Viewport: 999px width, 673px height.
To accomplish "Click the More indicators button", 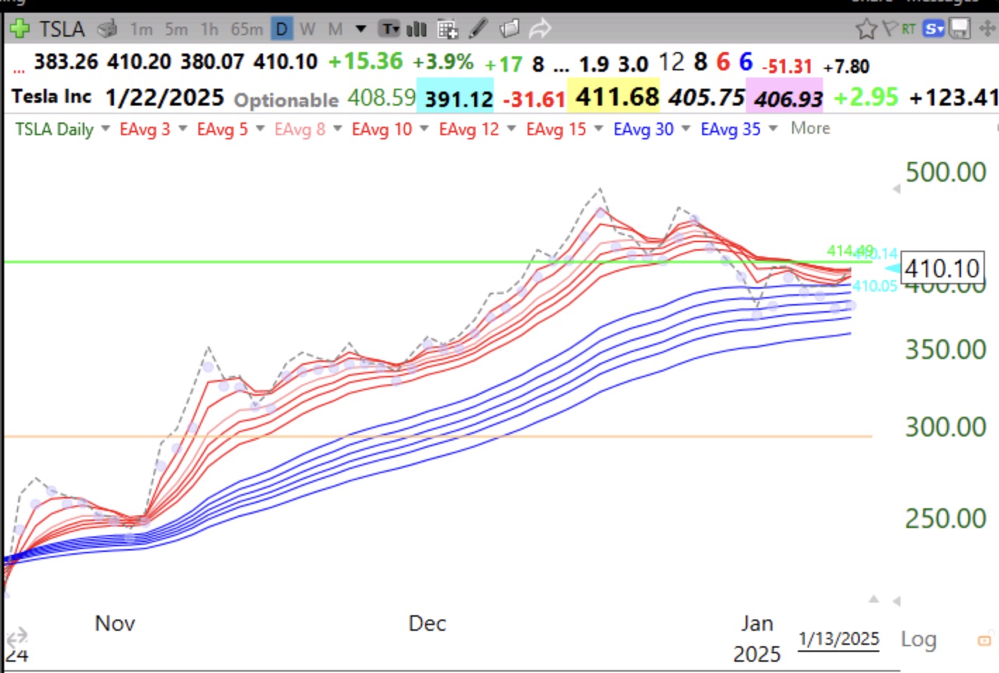I will coord(810,128).
